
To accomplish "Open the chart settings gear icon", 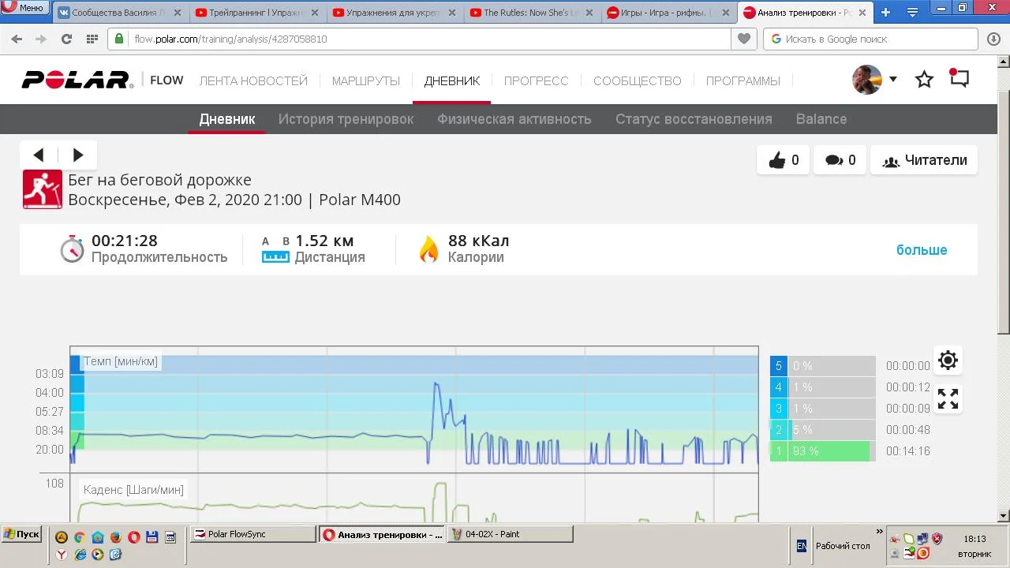I will click(x=948, y=361).
